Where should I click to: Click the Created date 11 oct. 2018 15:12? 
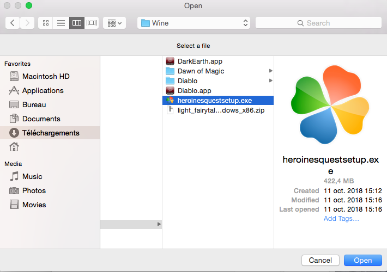353,191
